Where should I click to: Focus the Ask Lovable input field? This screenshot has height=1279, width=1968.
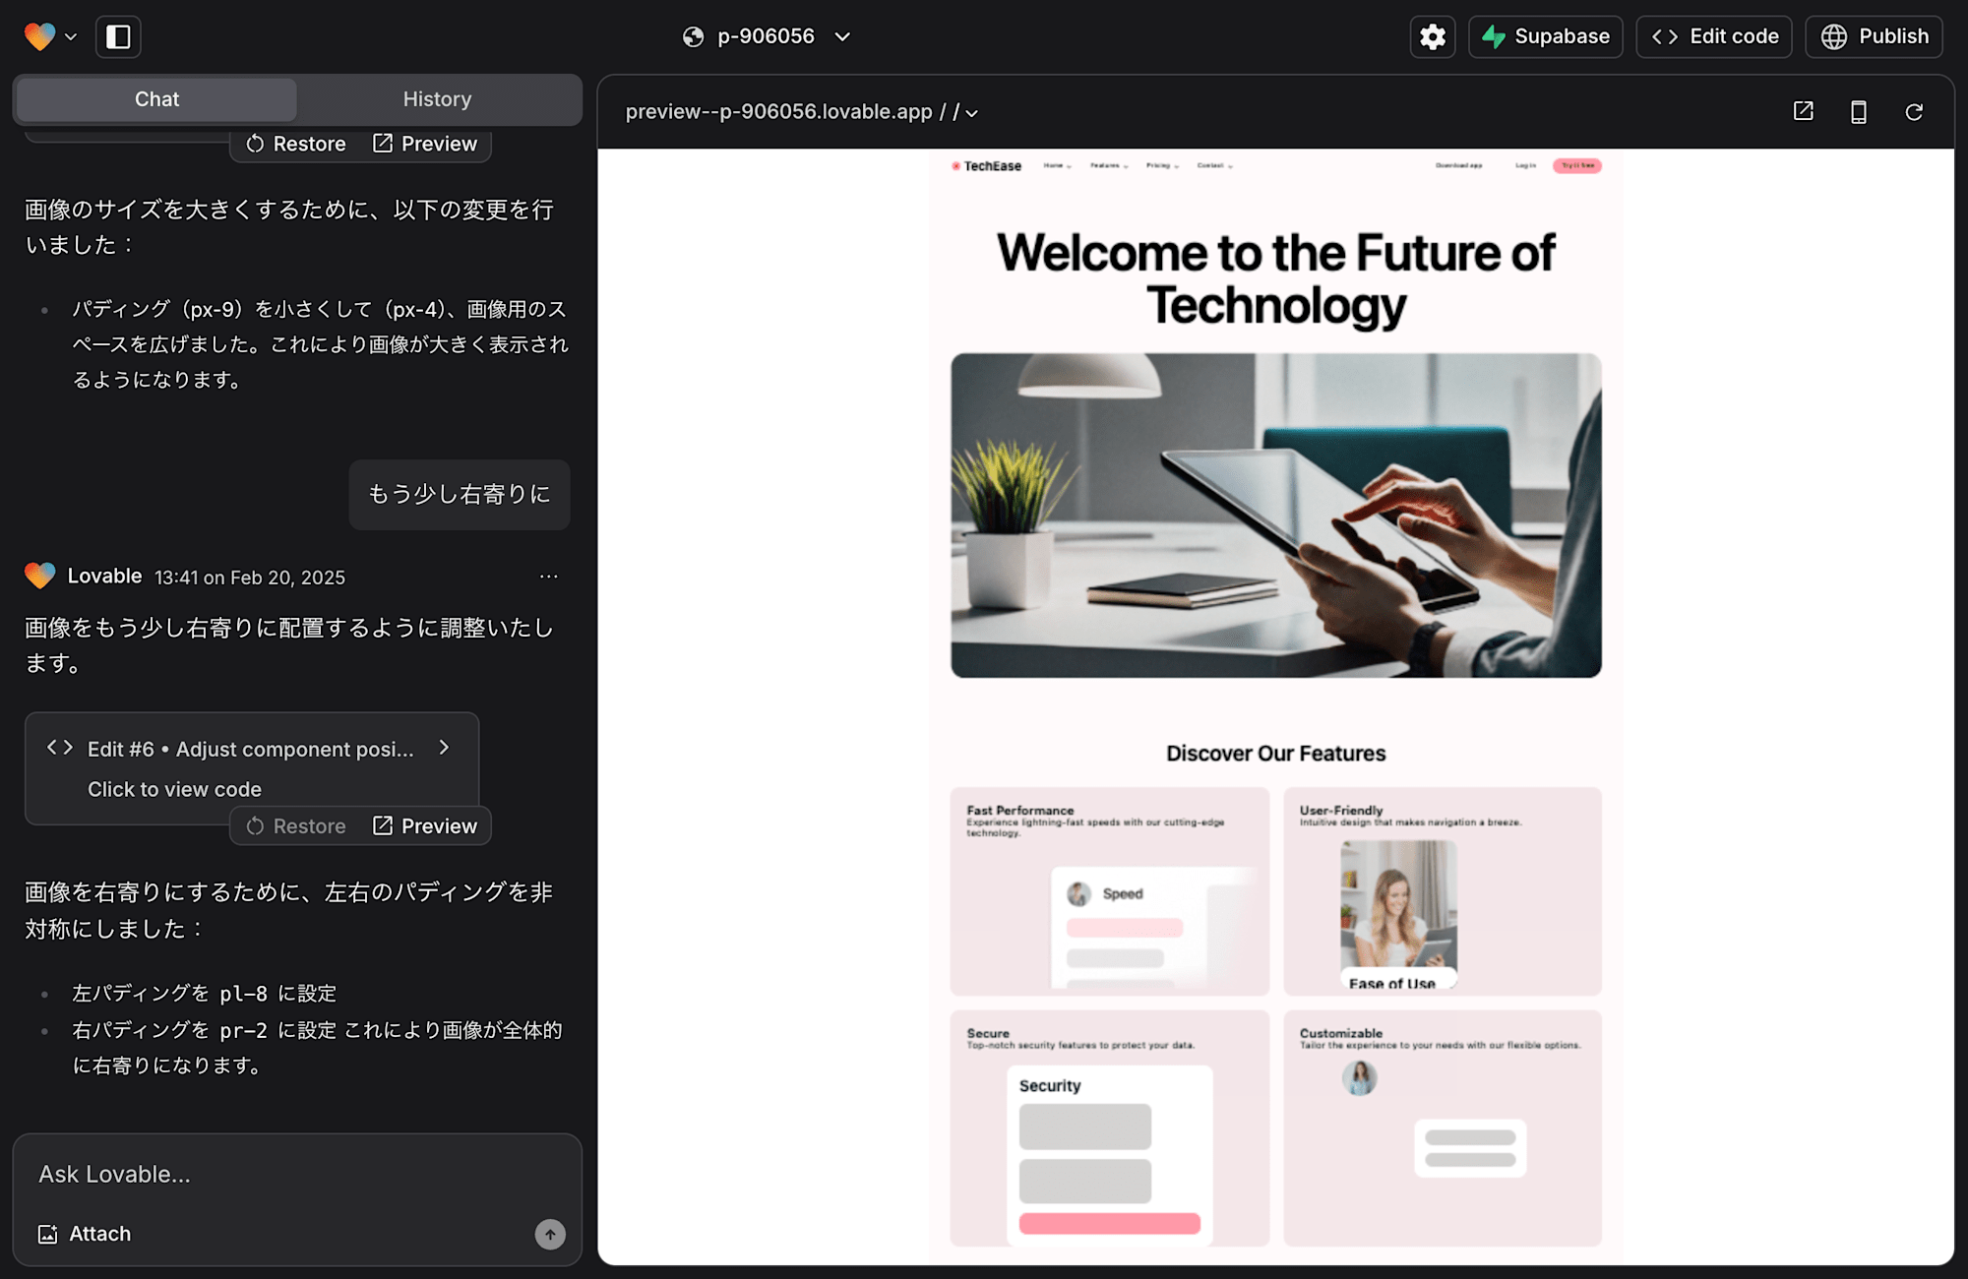pos(297,1174)
